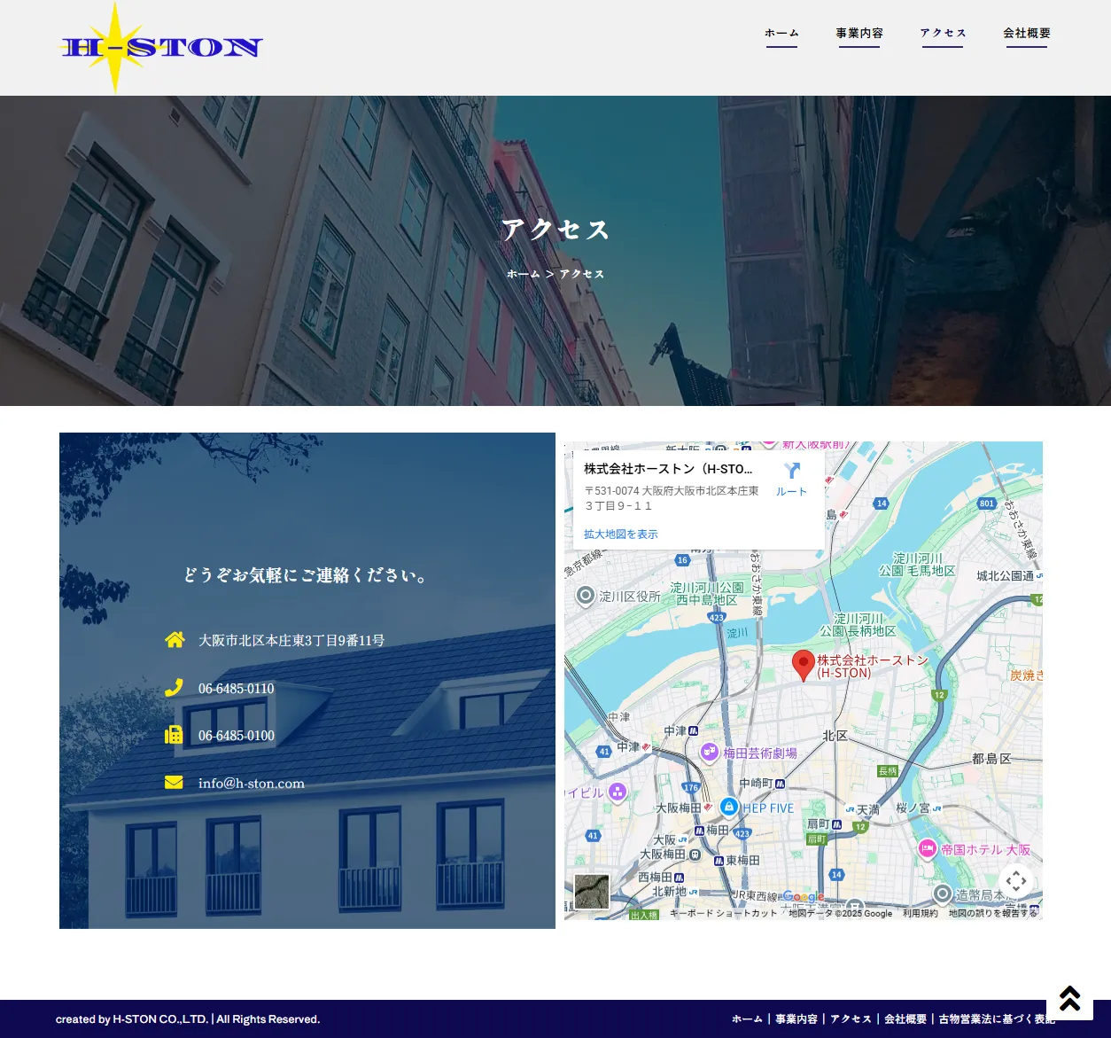Click the ホーム breadcrumb link
1111x1038 pixels.
tap(523, 274)
